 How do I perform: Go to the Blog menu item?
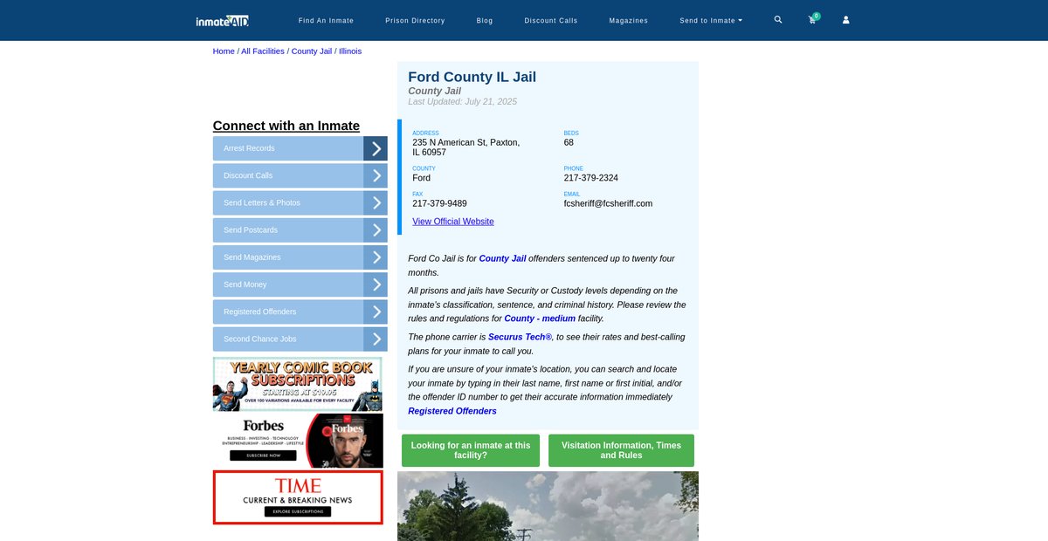coord(485,20)
